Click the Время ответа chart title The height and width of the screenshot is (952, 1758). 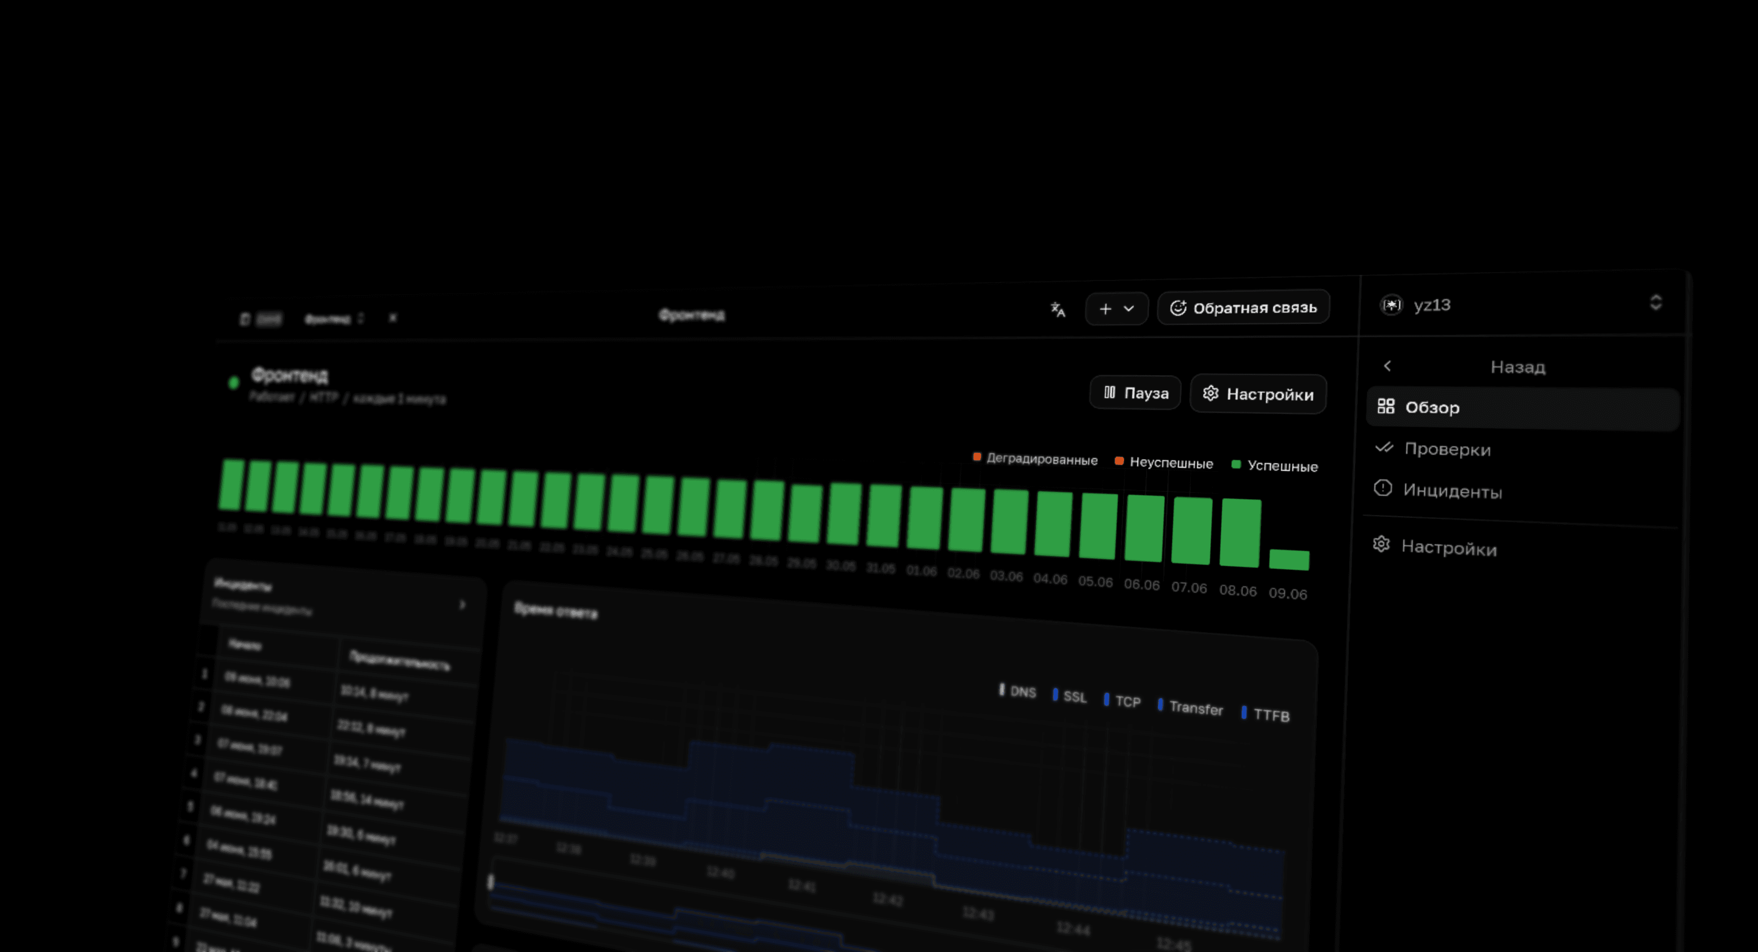556,610
